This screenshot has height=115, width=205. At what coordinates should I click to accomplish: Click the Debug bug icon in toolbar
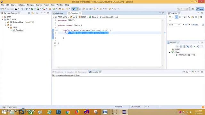pos(27,9)
